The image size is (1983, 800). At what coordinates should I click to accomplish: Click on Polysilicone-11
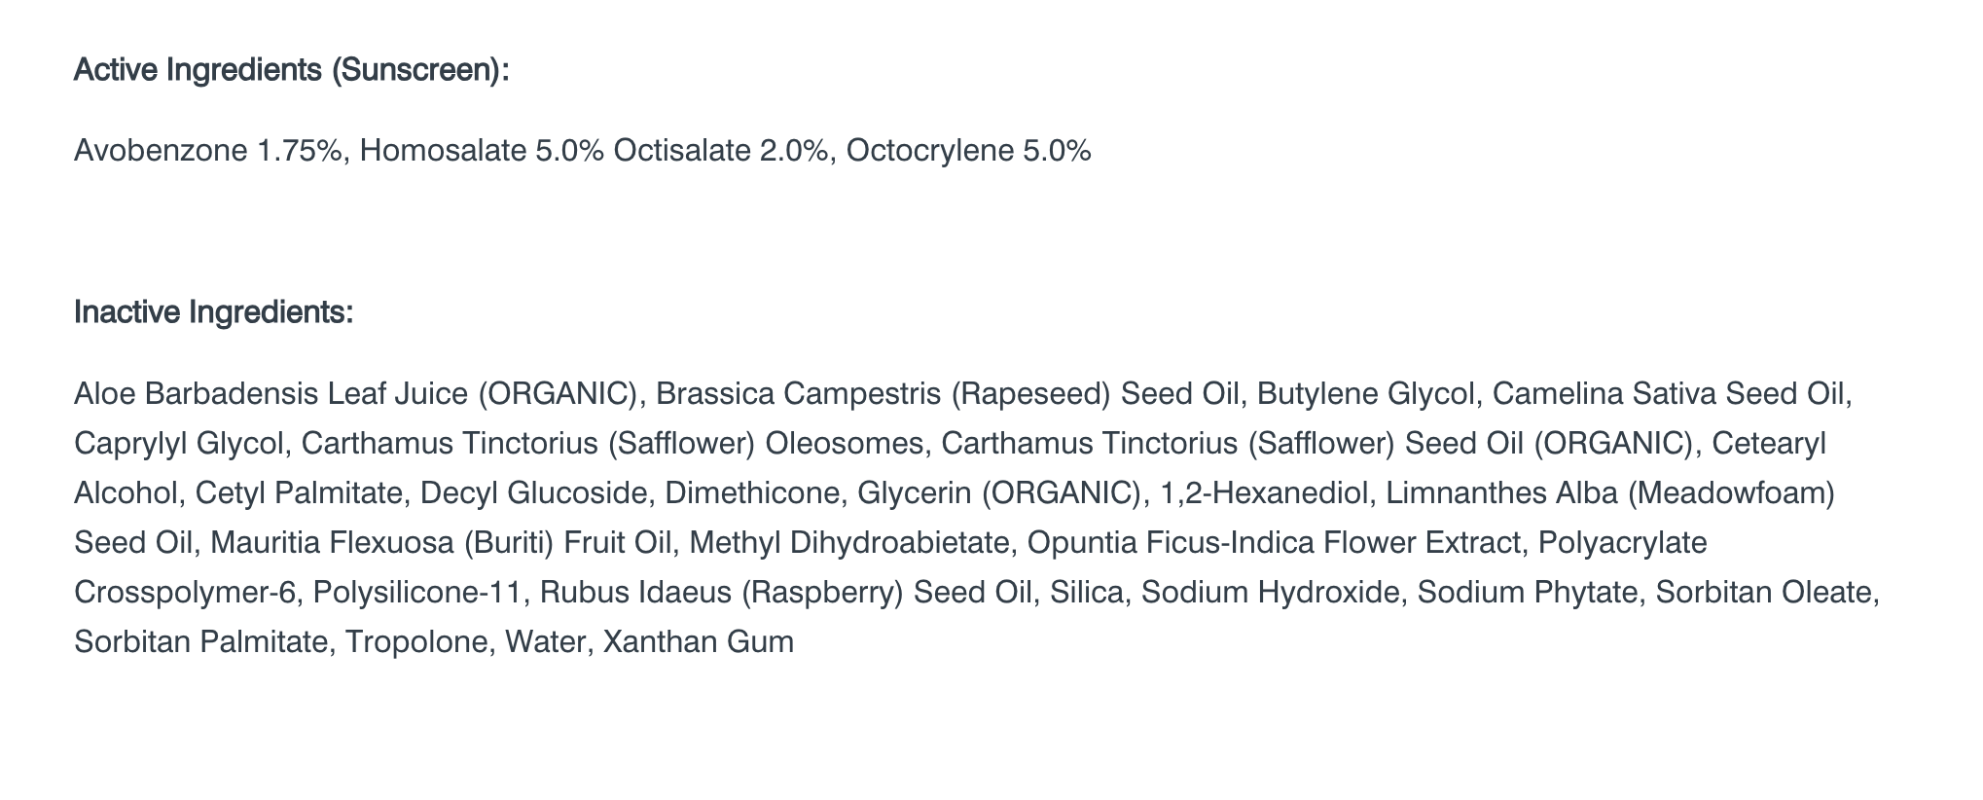point(417,593)
